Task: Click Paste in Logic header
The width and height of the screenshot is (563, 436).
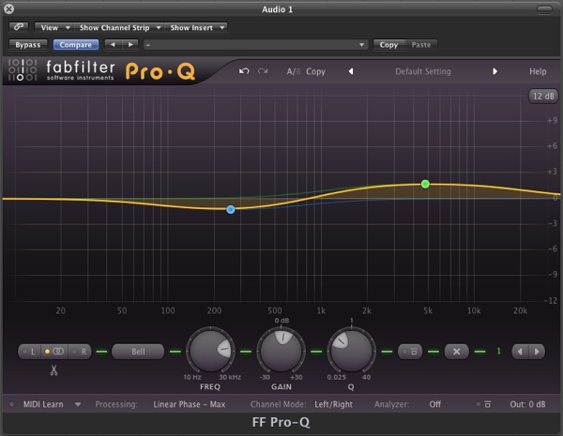Action: tap(420, 44)
